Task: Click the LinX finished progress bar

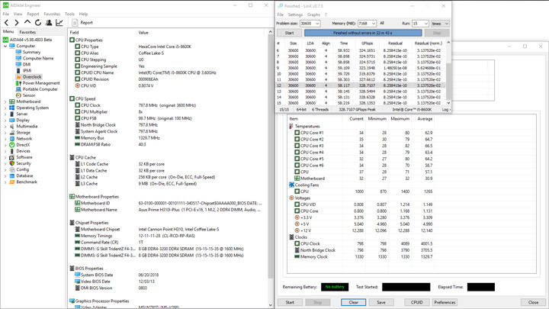Action: tap(363, 33)
